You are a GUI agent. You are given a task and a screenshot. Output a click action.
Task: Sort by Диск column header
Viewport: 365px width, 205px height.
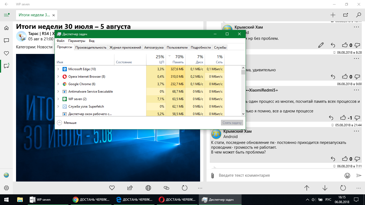(195, 60)
